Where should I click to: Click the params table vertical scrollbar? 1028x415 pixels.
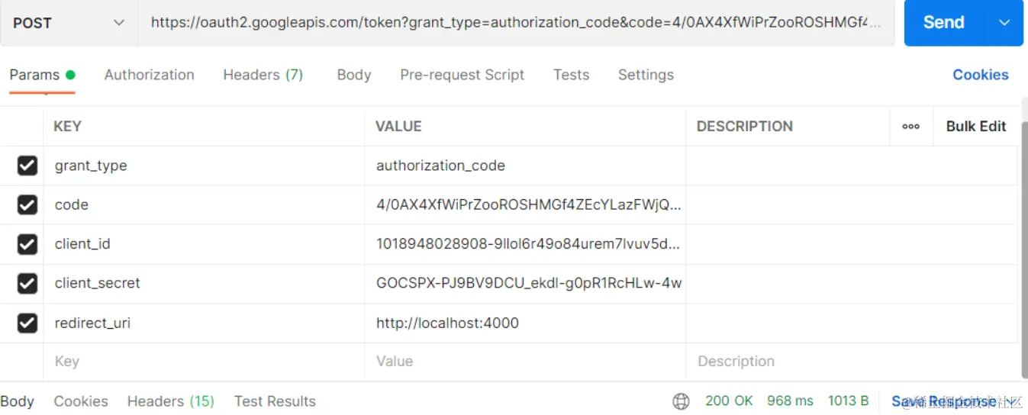[1024, 249]
